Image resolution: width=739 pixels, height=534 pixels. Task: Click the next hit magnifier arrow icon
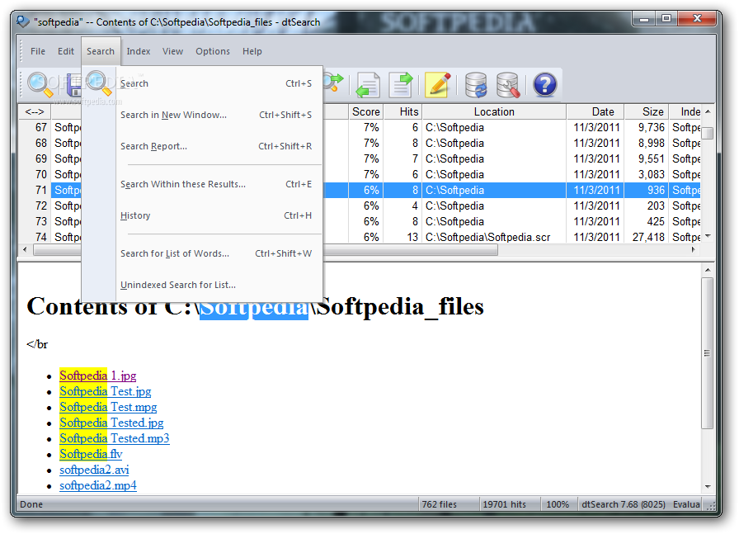click(x=334, y=83)
